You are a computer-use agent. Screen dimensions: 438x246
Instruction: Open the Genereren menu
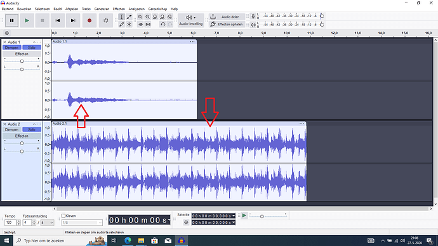[x=102, y=9]
